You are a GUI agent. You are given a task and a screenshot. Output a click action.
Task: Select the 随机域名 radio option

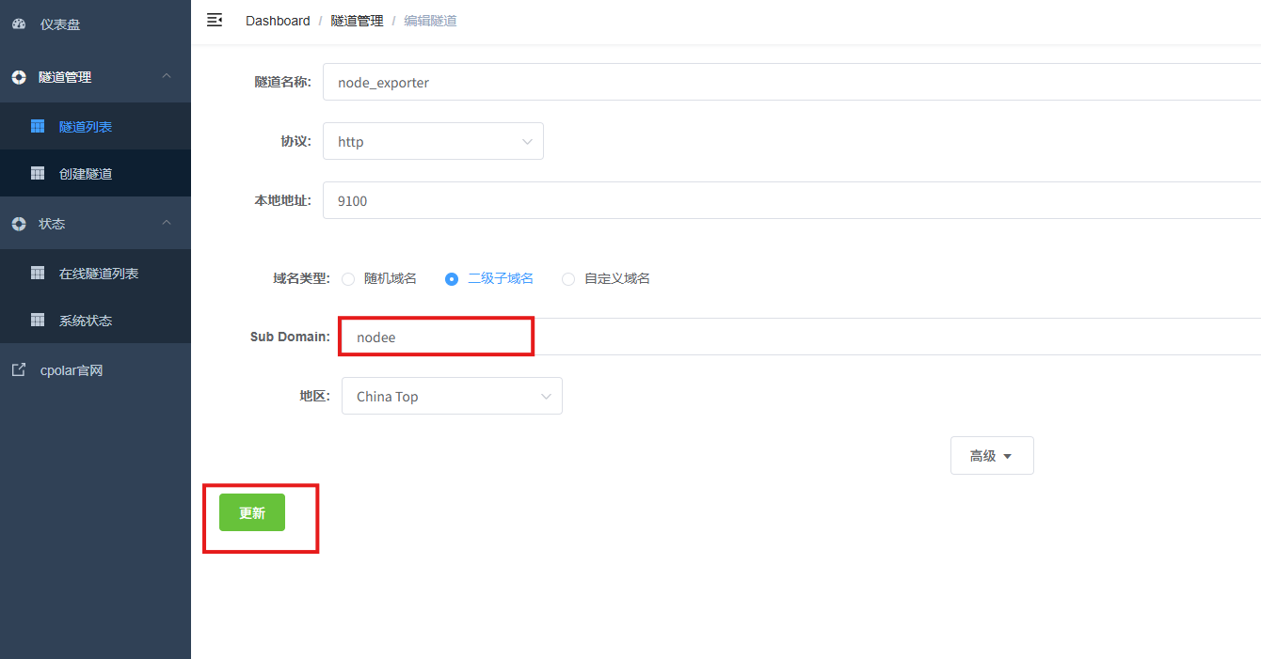pos(348,279)
